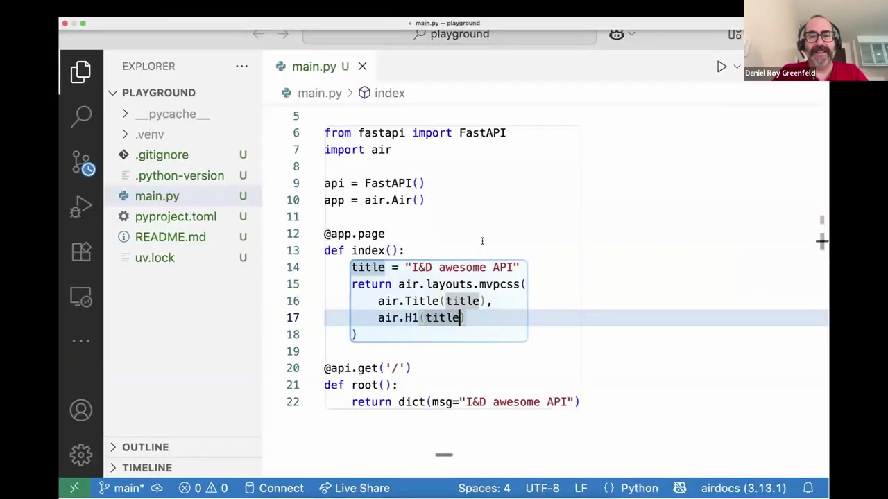Image resolution: width=888 pixels, height=499 pixels.
Task: Open the uv.lock file
Action: [x=155, y=258]
